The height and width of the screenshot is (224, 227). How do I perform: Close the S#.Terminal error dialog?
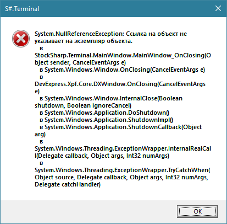[x=218, y=8]
